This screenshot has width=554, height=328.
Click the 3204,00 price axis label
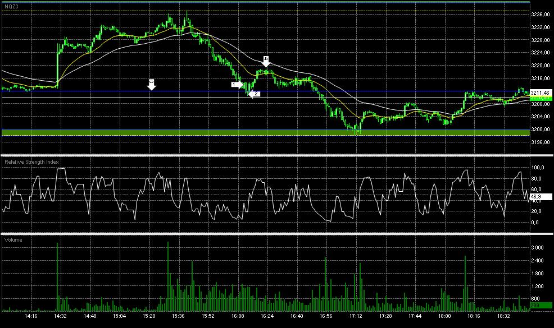[x=540, y=117]
